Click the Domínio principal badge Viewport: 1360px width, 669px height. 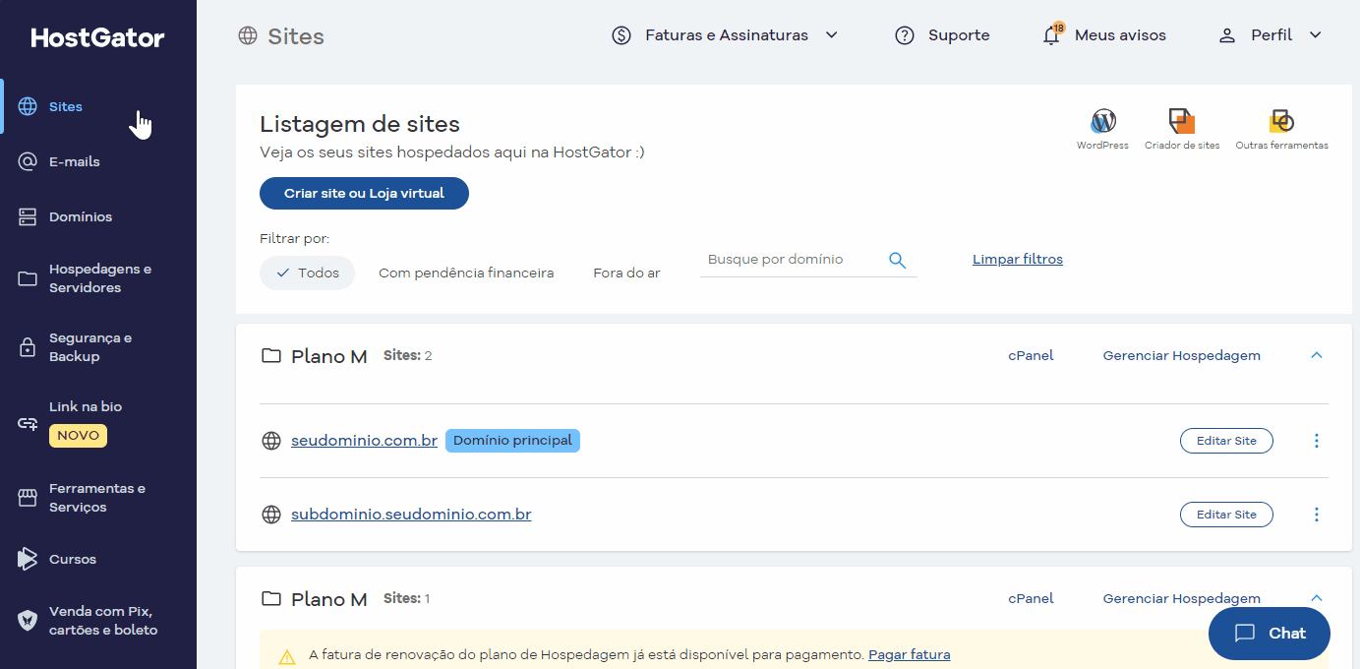coord(512,441)
